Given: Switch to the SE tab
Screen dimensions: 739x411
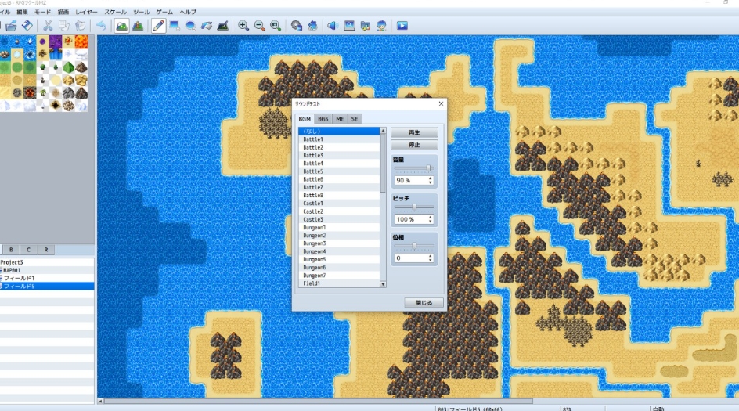Looking at the screenshot, I should 355,119.
